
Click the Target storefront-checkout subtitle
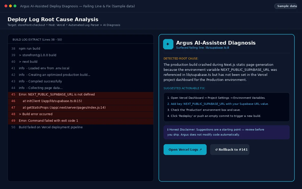[64, 25]
